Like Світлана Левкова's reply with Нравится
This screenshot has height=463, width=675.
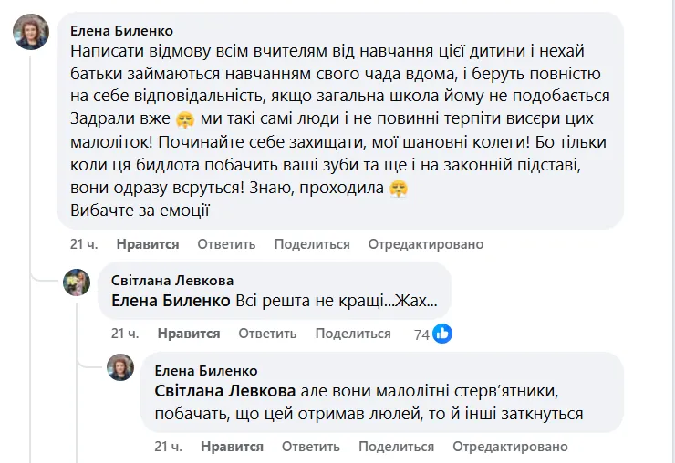tap(190, 334)
